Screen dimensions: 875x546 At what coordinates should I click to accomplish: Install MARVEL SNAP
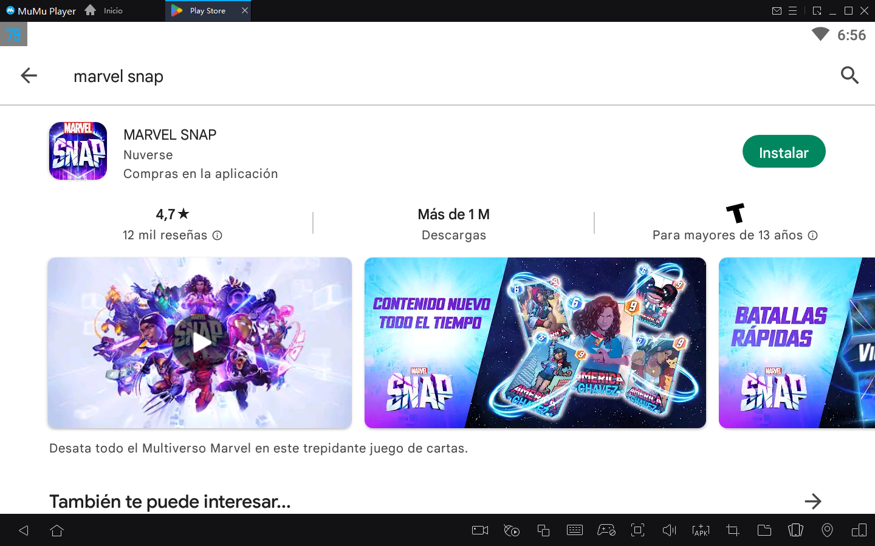pos(784,152)
